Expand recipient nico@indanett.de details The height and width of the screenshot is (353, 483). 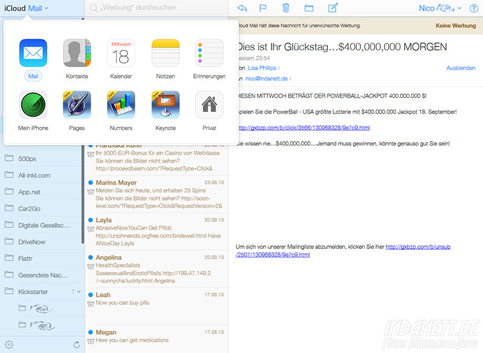pyautogui.click(x=268, y=79)
